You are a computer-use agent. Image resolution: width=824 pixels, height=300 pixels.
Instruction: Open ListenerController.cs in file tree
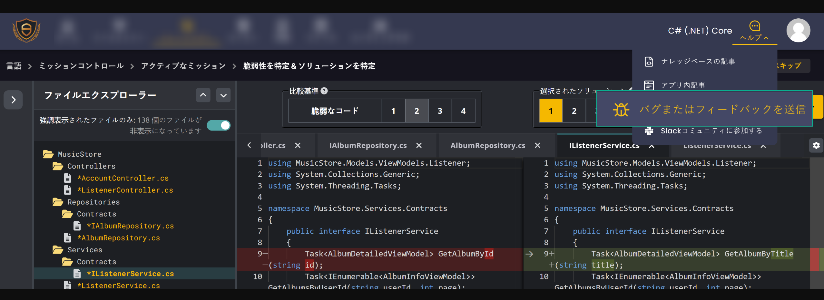(125, 190)
